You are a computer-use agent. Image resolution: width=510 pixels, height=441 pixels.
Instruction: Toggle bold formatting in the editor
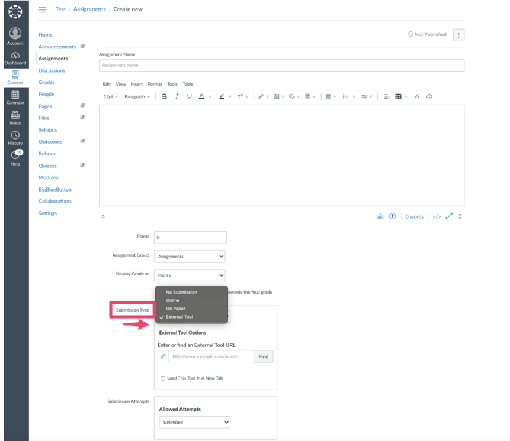pyautogui.click(x=164, y=96)
